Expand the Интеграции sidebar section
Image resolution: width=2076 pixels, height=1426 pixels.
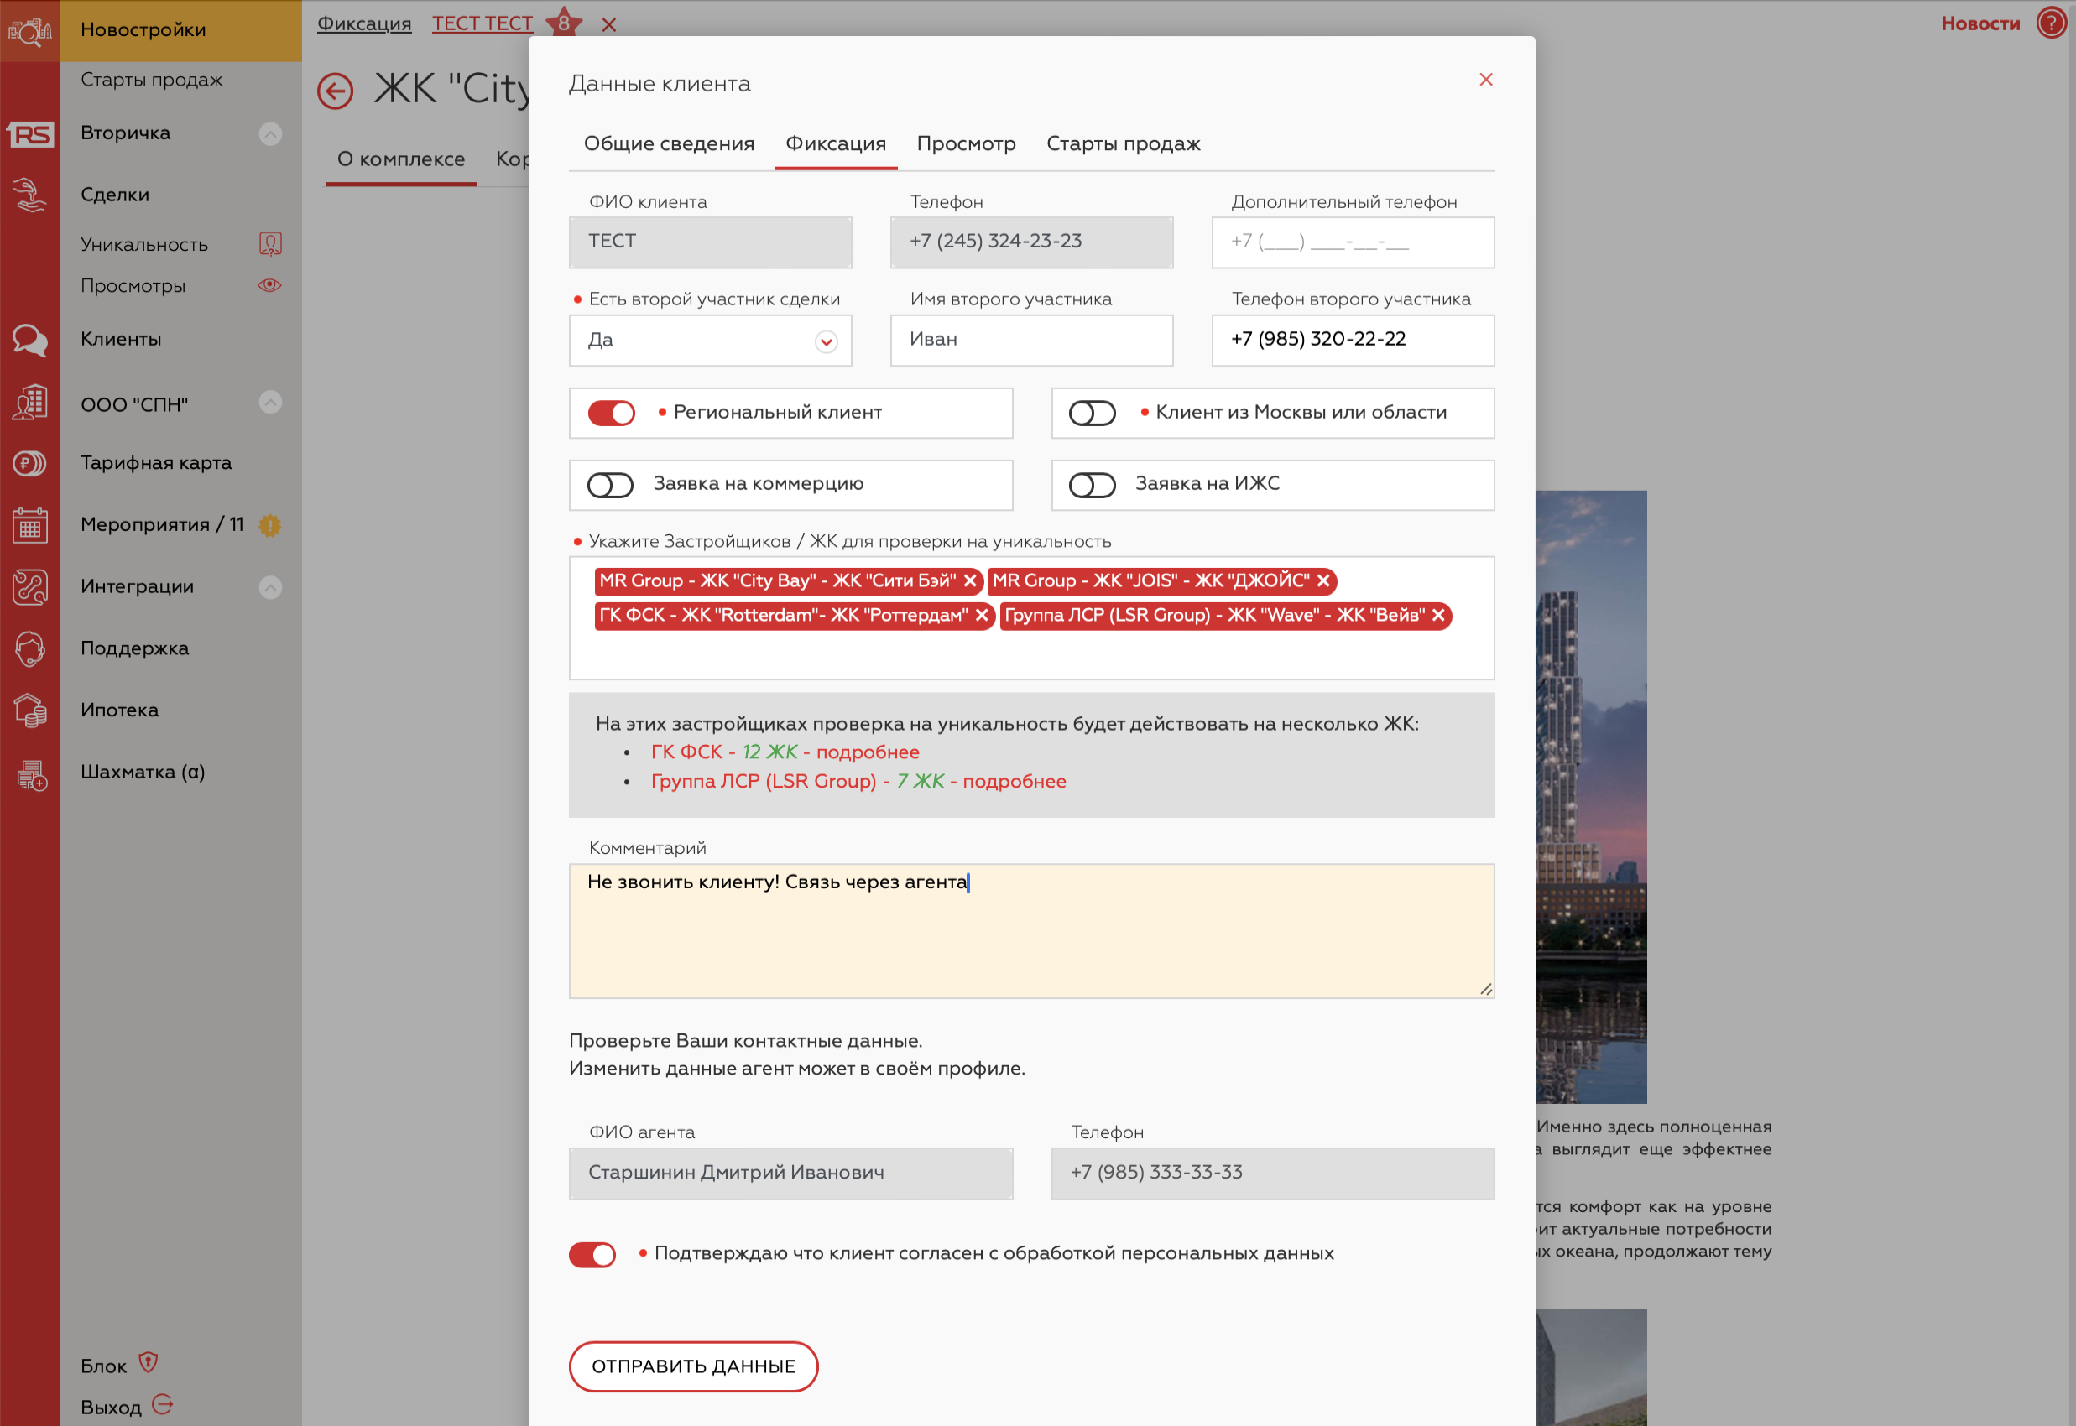coord(270,587)
